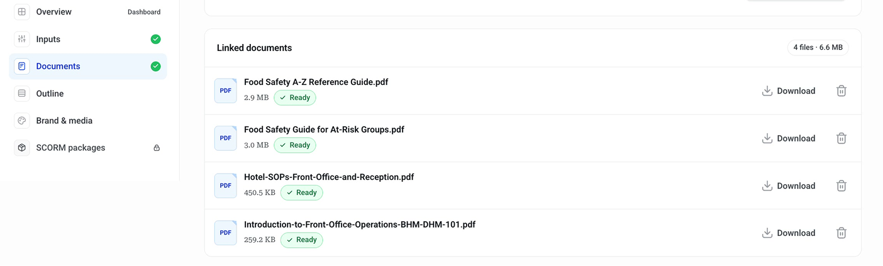The height and width of the screenshot is (266, 883).
Task: Click the Inputs sliders icon
Action: (x=22, y=39)
